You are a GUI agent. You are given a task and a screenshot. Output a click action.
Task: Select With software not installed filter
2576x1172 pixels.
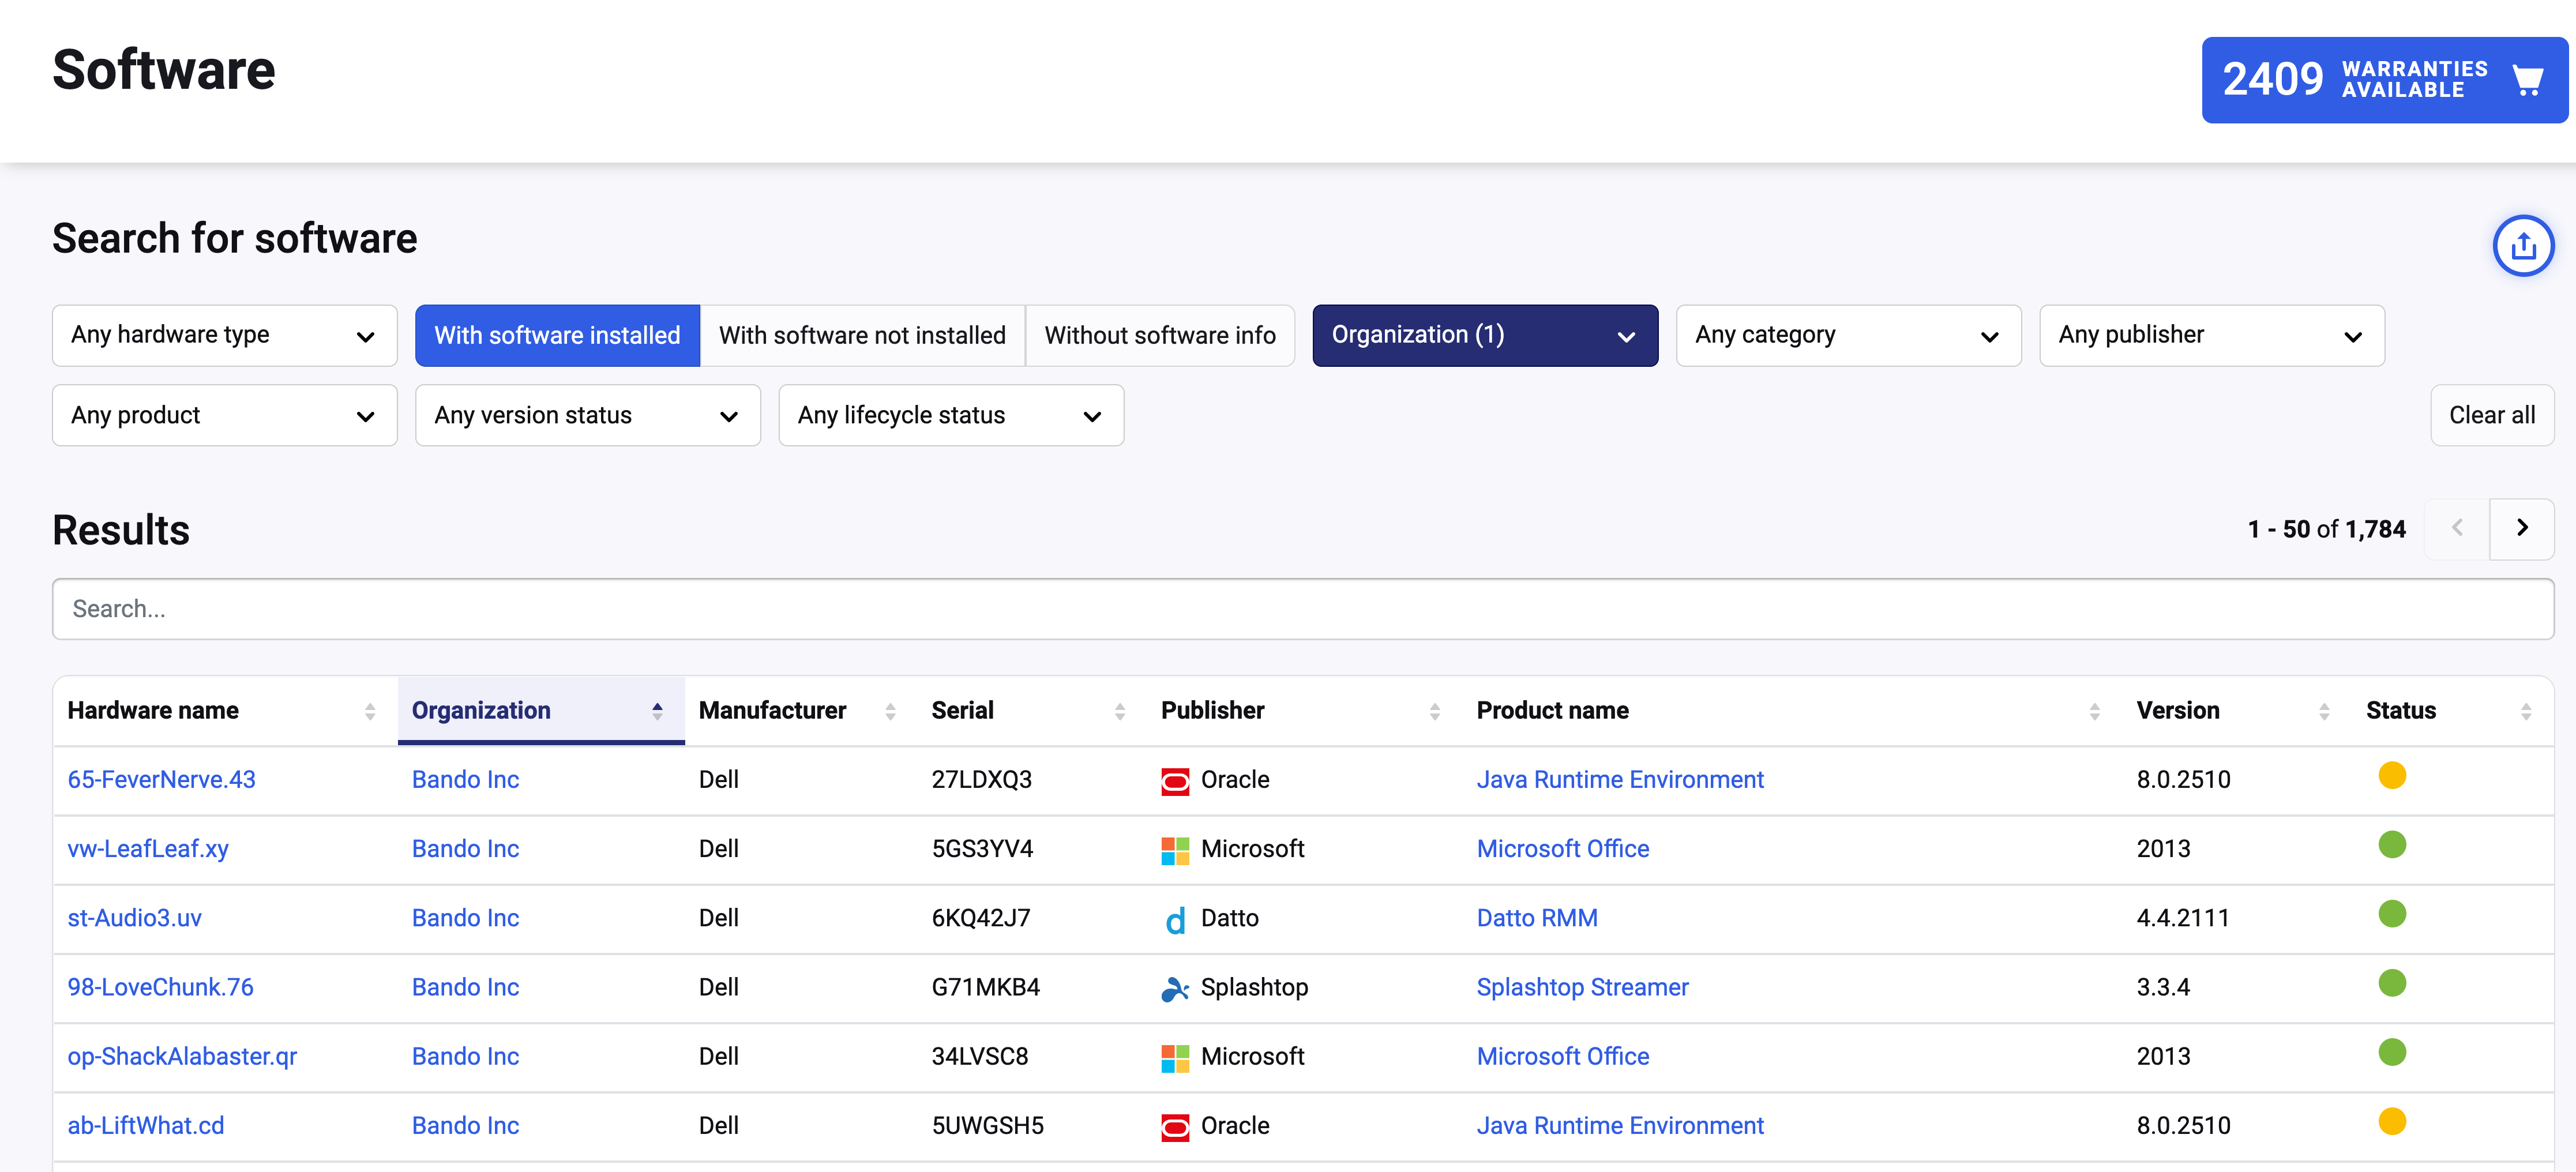click(x=862, y=335)
